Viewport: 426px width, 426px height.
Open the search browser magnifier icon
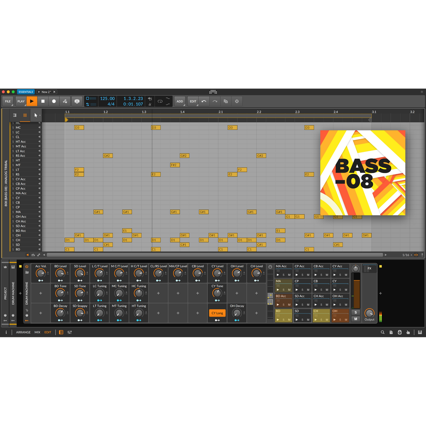pyautogui.click(x=382, y=332)
